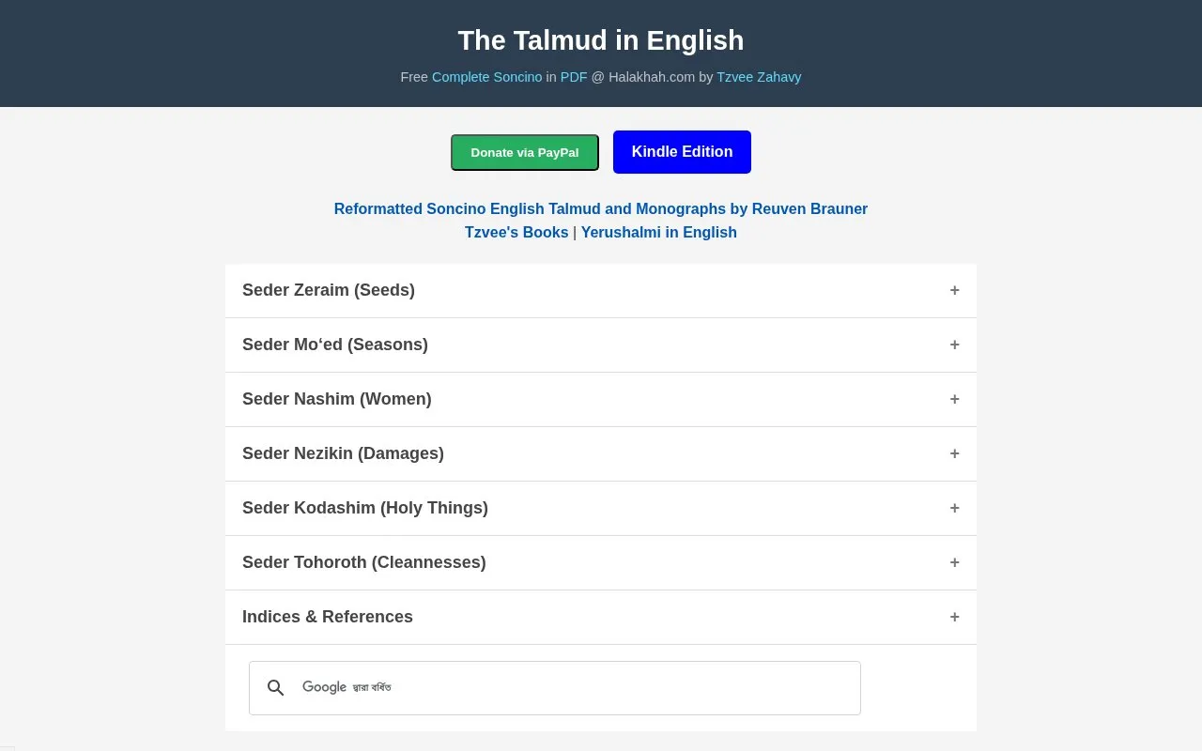Viewport: 1202px width, 751px height.
Task: Click The Talmud in English title
Action: (601, 40)
